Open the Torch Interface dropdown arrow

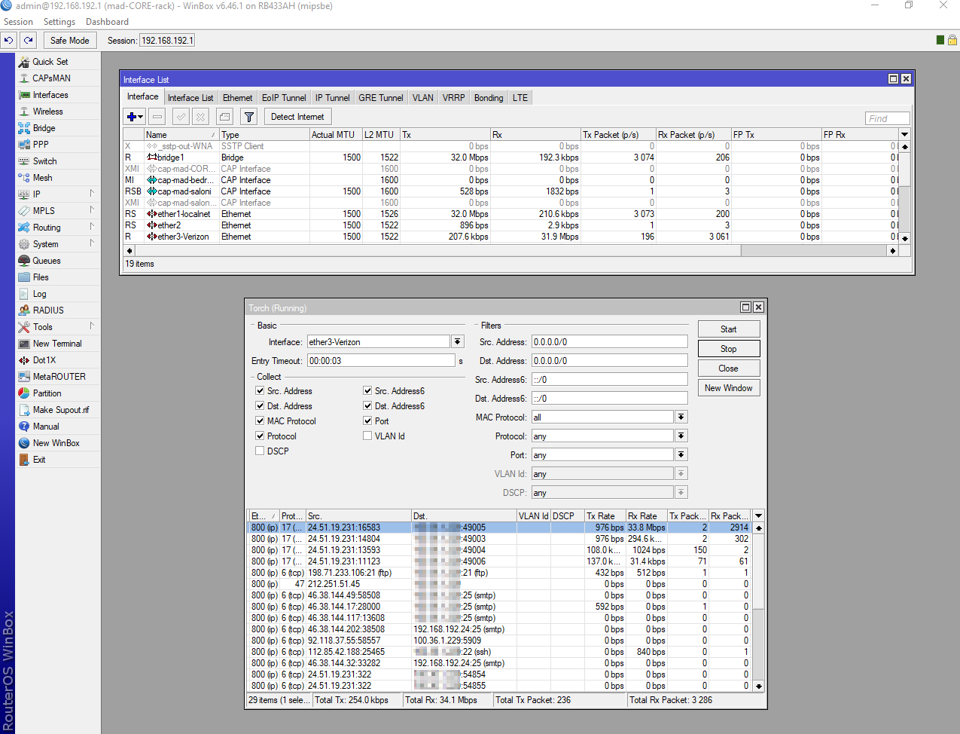[457, 342]
